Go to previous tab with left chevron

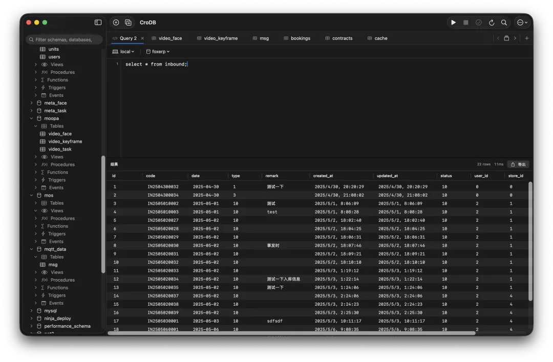498,38
